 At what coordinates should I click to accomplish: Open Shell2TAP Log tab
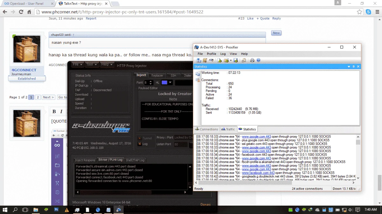pos(135,160)
